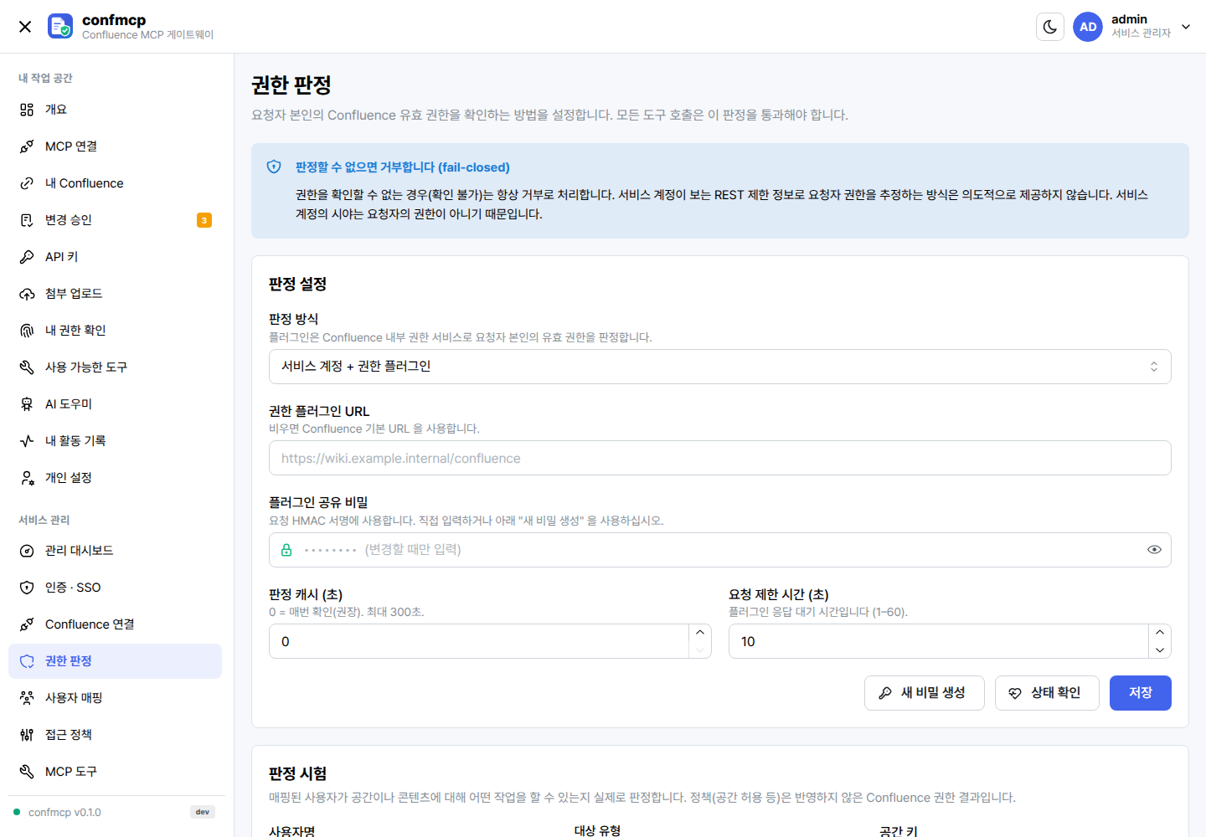
Task: Click the 인증 · SSO shield icon
Action: tap(27, 588)
